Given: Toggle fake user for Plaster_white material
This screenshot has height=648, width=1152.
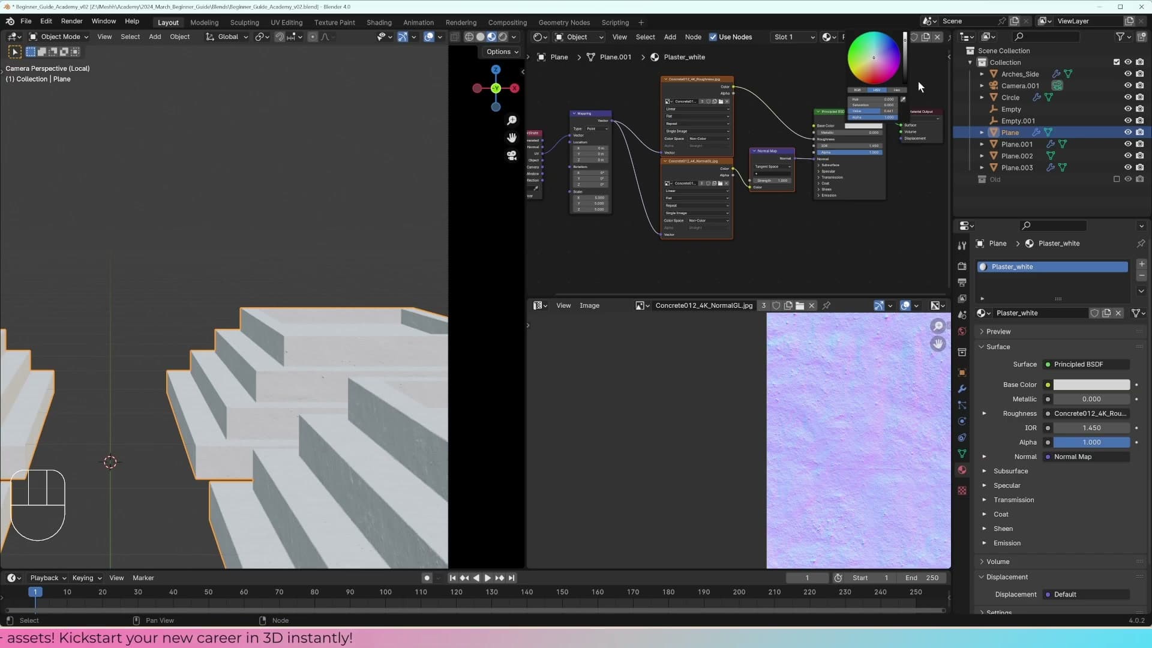Looking at the screenshot, I should click(x=1094, y=313).
